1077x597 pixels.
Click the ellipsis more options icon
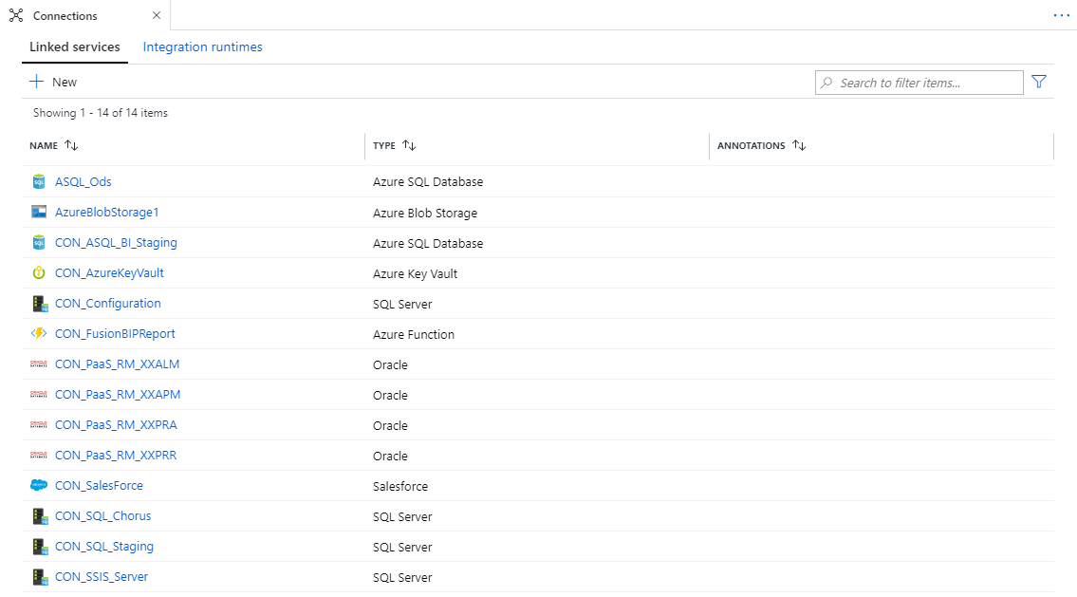[1061, 16]
